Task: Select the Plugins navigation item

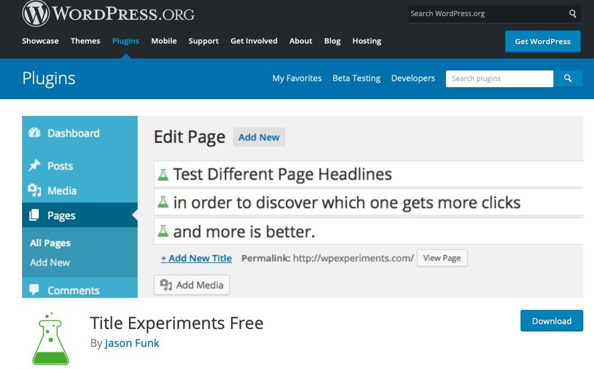Action: 125,41
